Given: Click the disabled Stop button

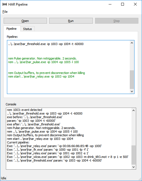Looking at the screenshot, I should pyautogui.click(x=116, y=21).
